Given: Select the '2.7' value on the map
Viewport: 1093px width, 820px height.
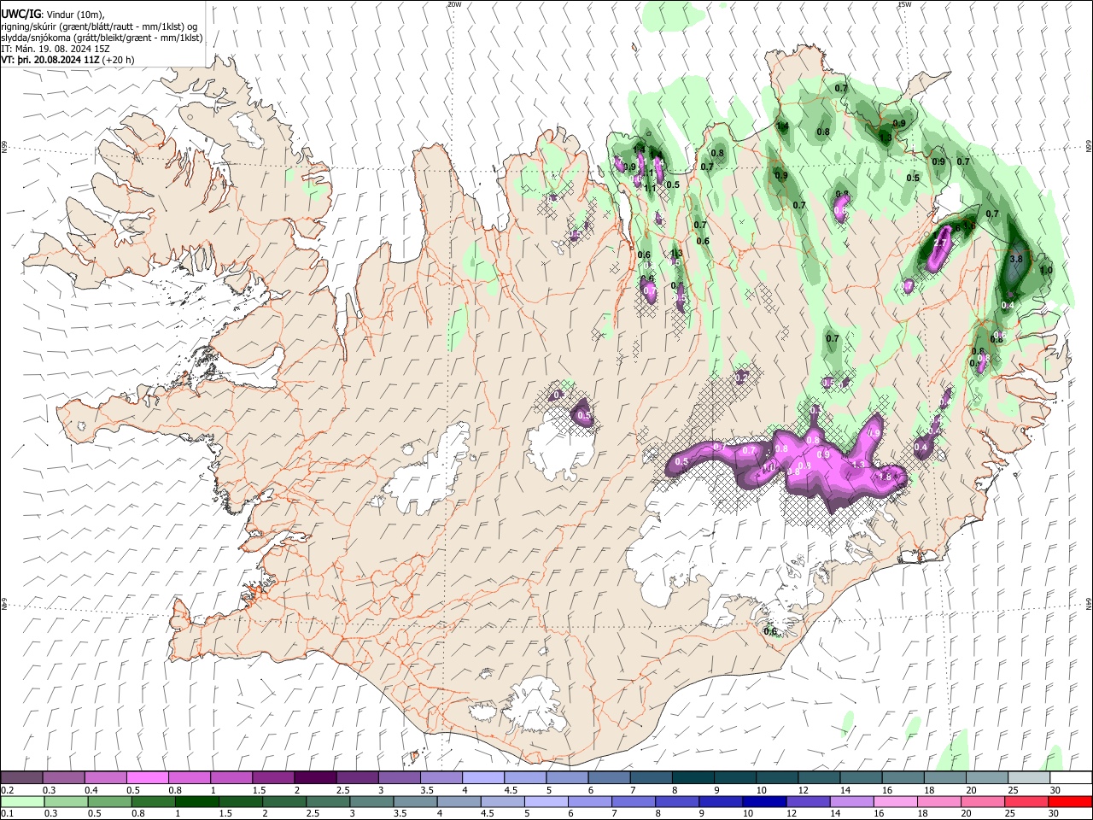Looking at the screenshot, I should coord(941,244).
